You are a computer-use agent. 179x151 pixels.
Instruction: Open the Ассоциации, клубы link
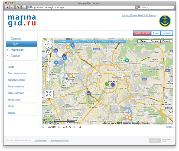pos(16,80)
